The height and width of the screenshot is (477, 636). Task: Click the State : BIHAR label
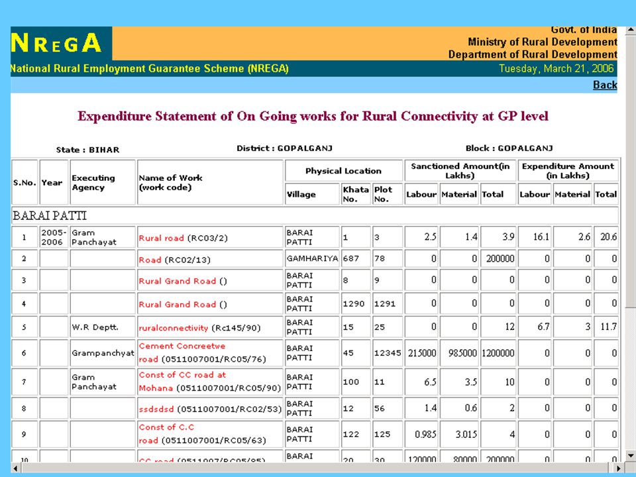pos(87,150)
